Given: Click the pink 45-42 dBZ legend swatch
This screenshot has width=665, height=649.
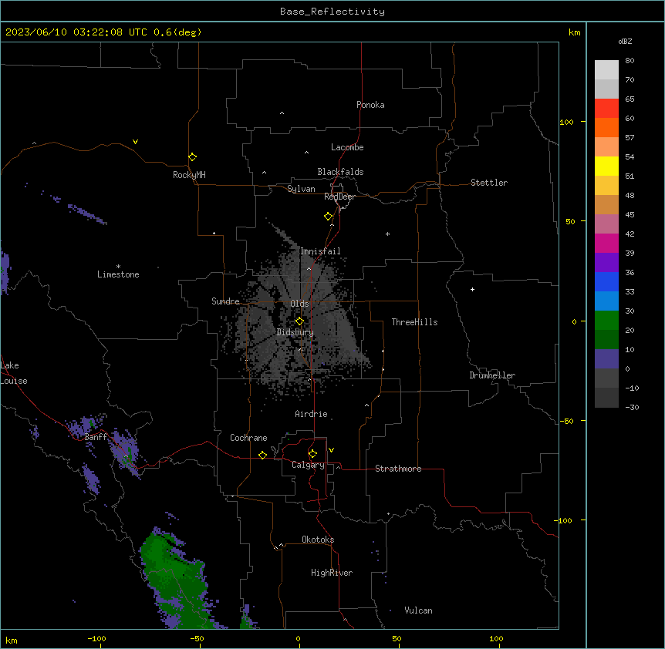Looking at the screenshot, I should pos(606,224).
